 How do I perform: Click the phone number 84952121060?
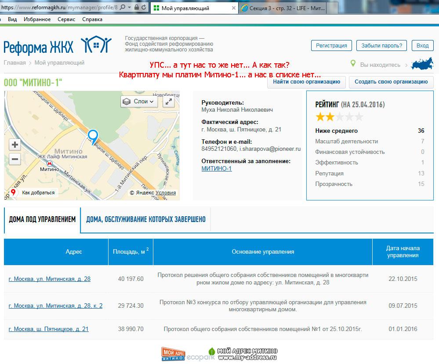tap(219, 149)
